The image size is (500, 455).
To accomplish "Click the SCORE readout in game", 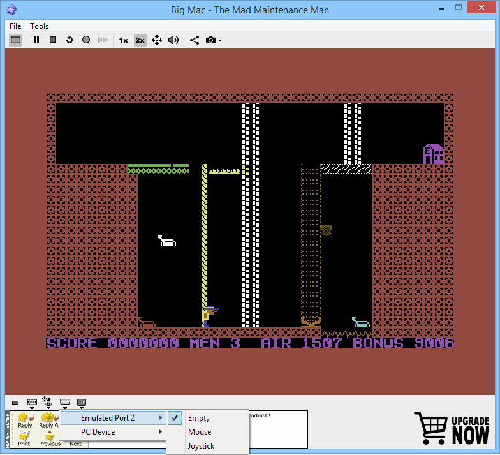I will click(112, 343).
